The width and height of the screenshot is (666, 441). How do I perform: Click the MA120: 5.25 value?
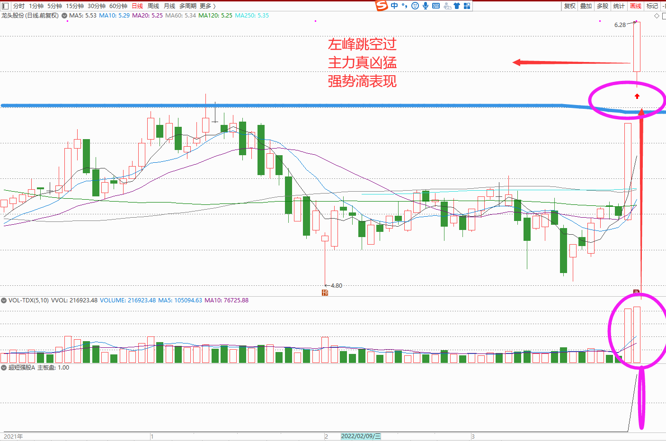215,16
